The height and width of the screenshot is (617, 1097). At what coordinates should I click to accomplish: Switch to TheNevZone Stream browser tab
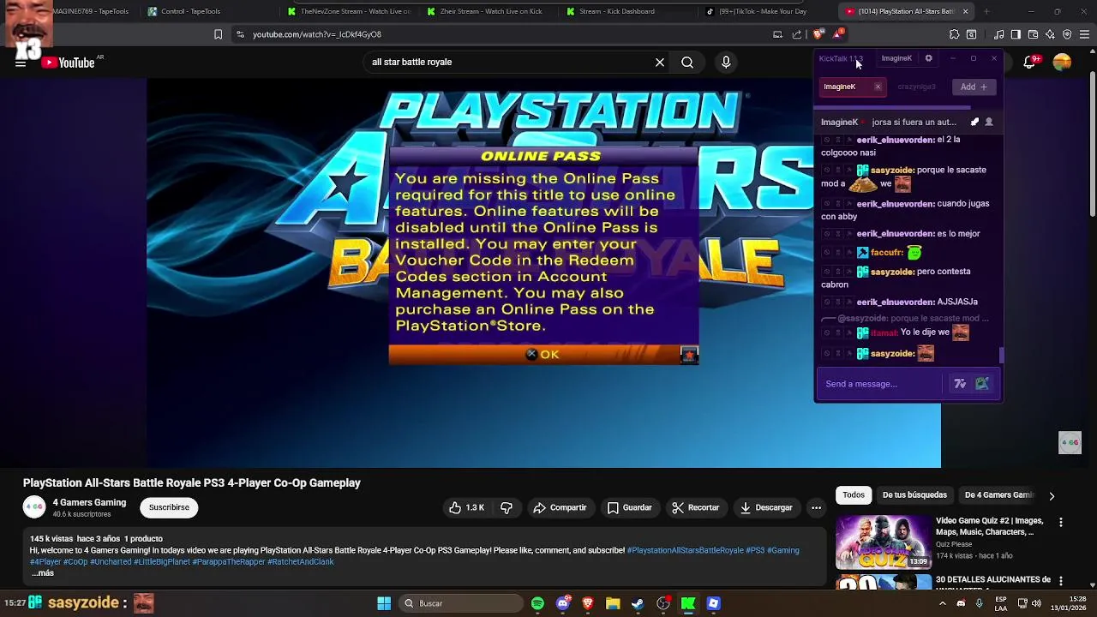349,11
